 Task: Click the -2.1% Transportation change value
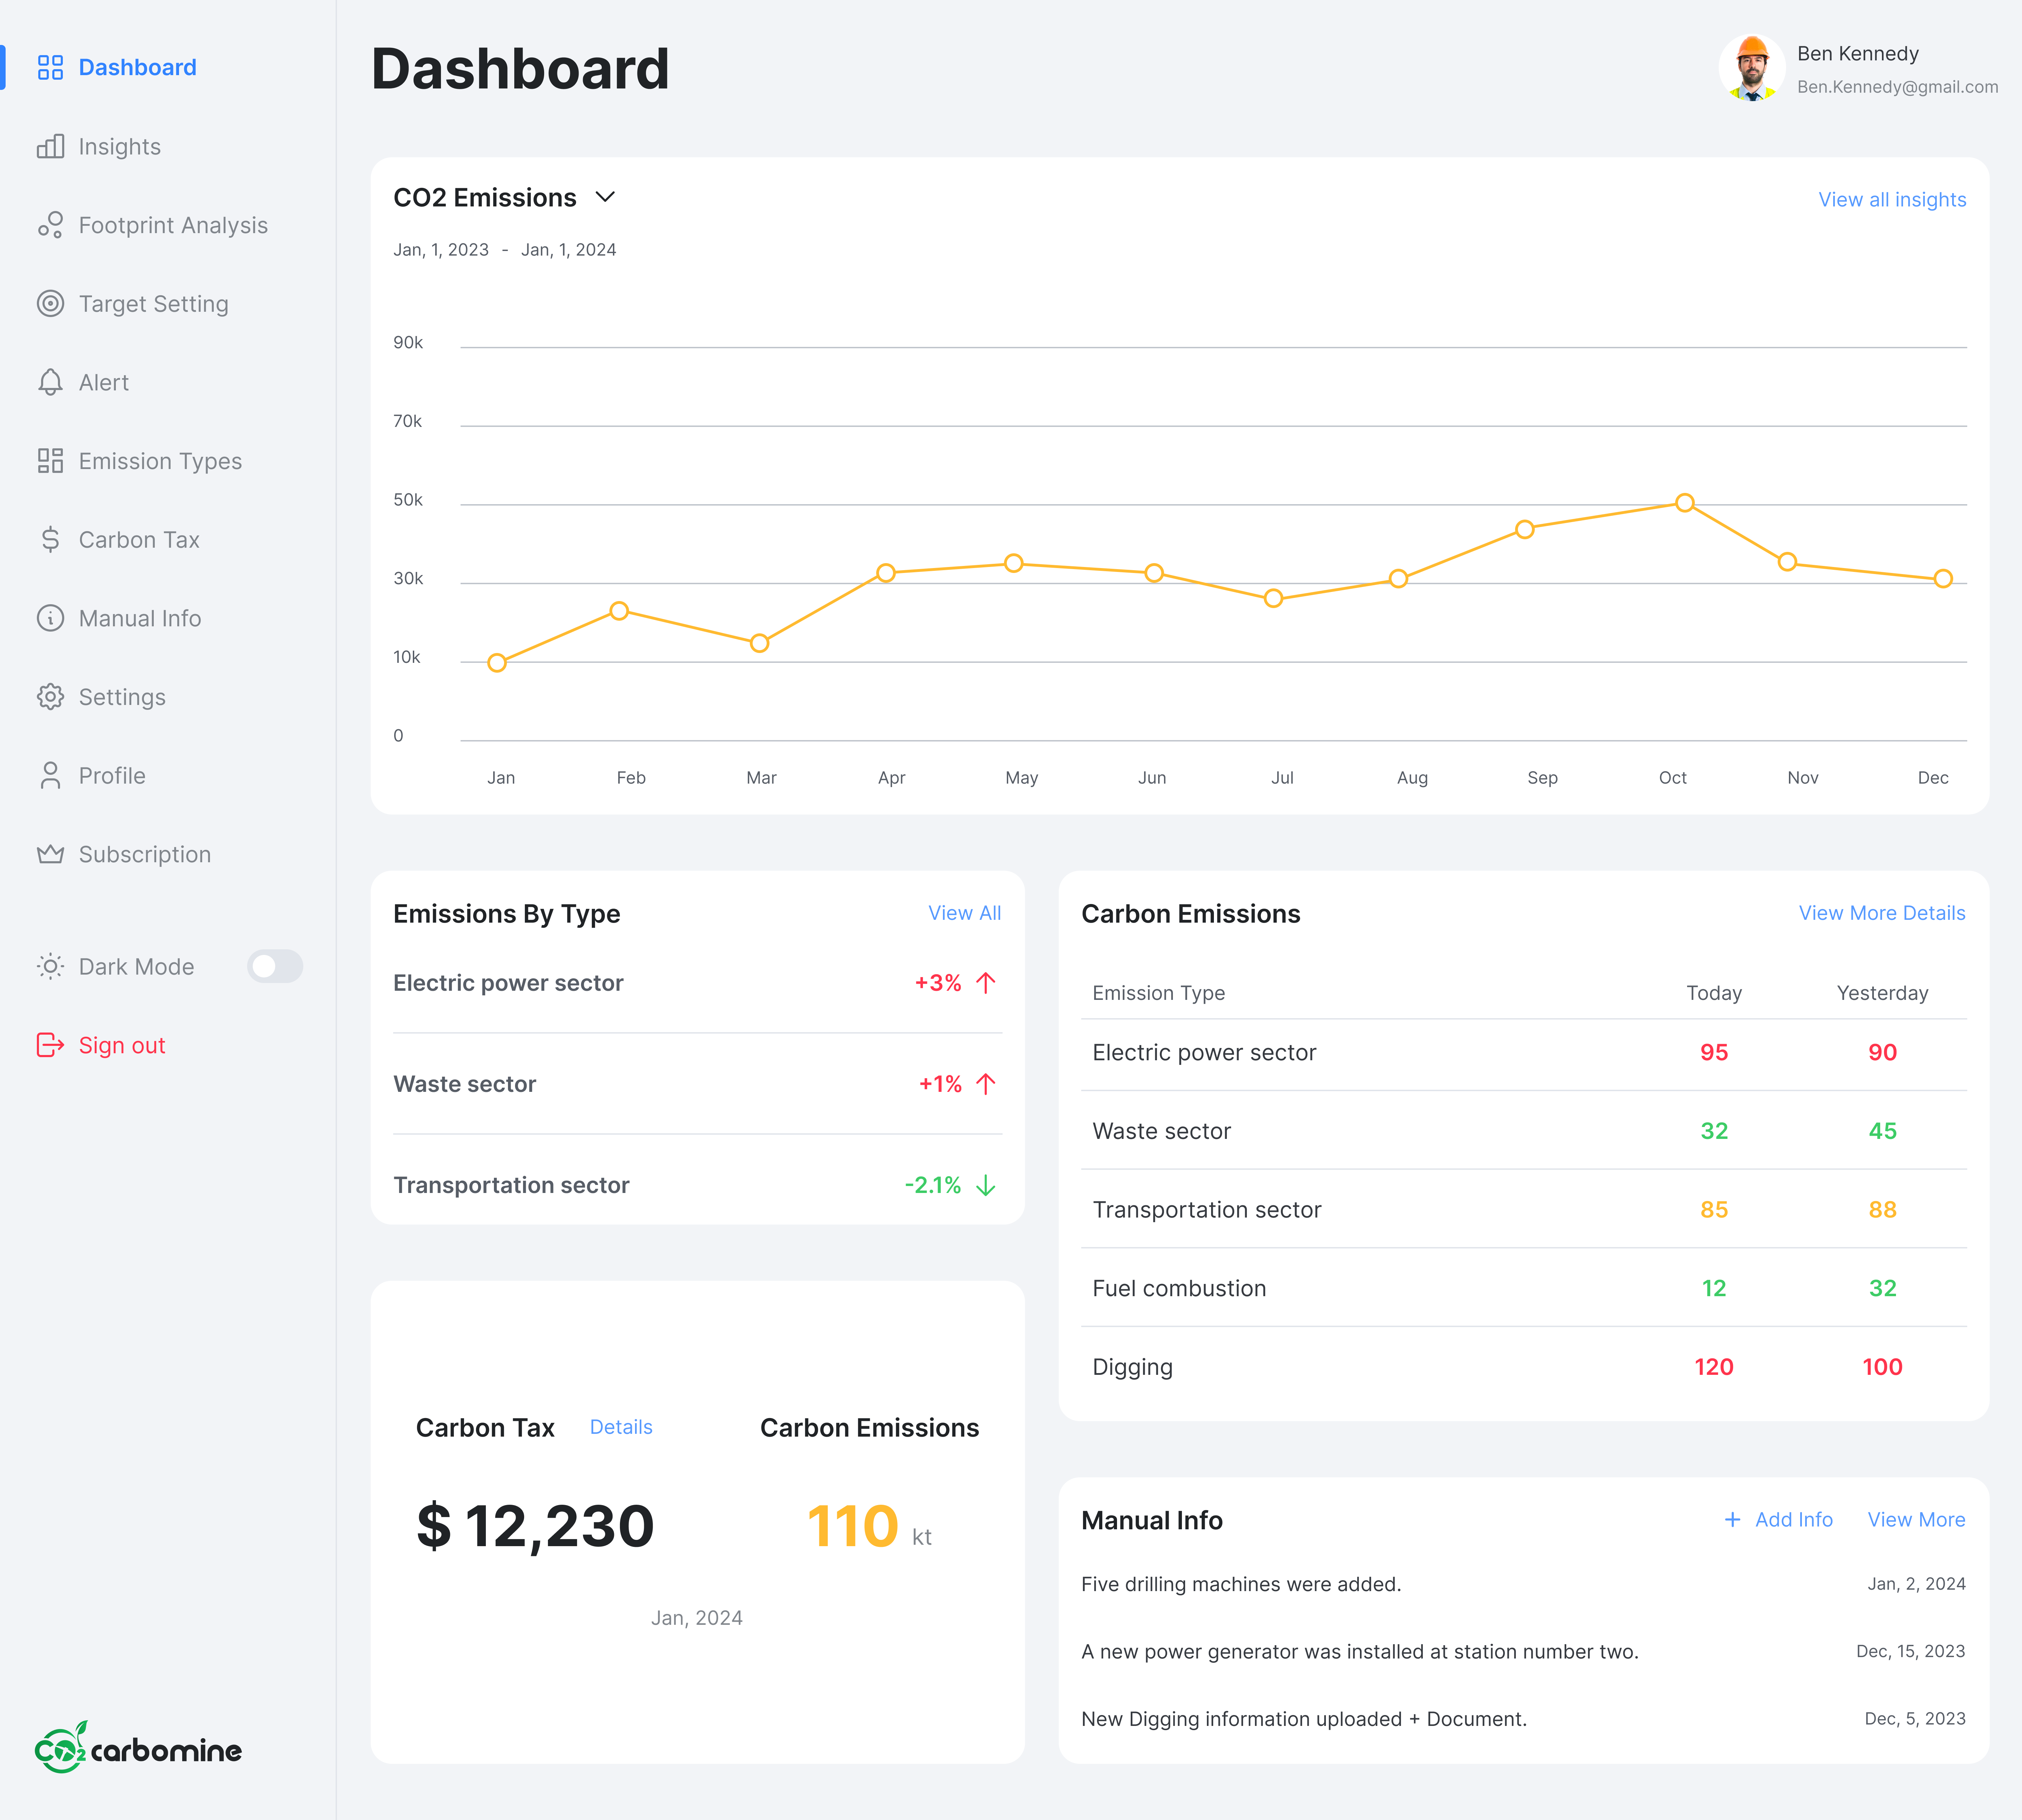933,1185
